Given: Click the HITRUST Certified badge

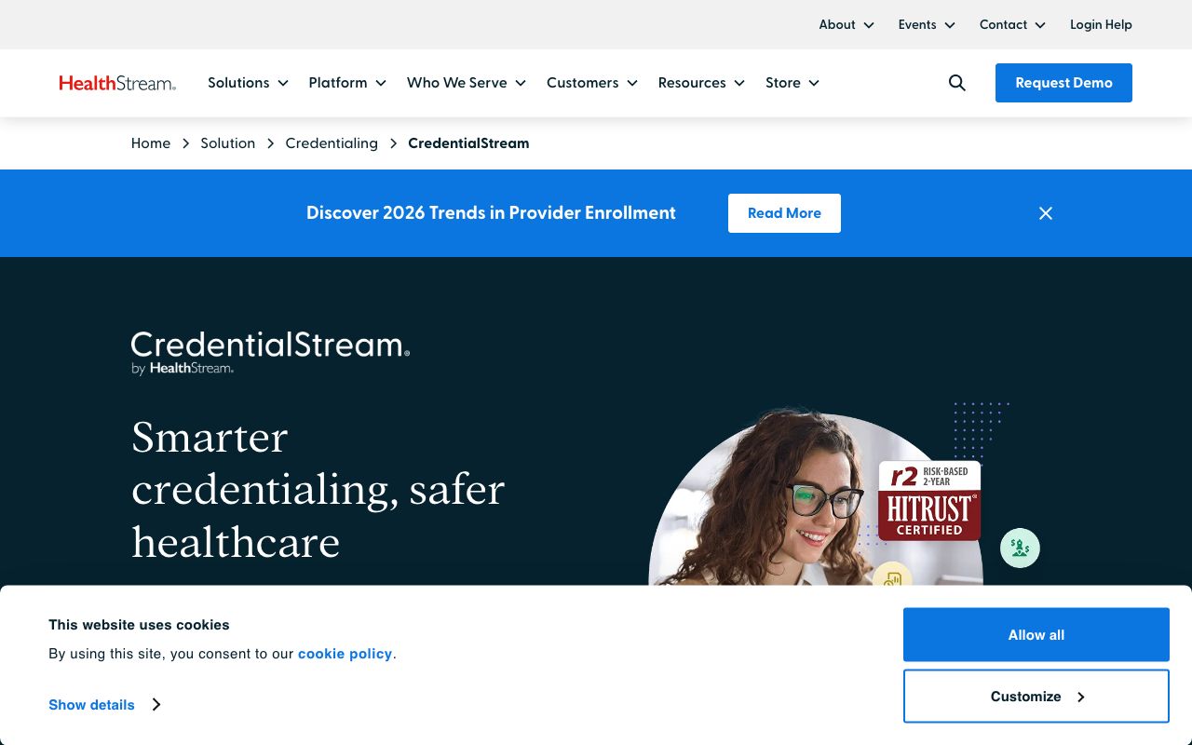Looking at the screenshot, I should 929,500.
